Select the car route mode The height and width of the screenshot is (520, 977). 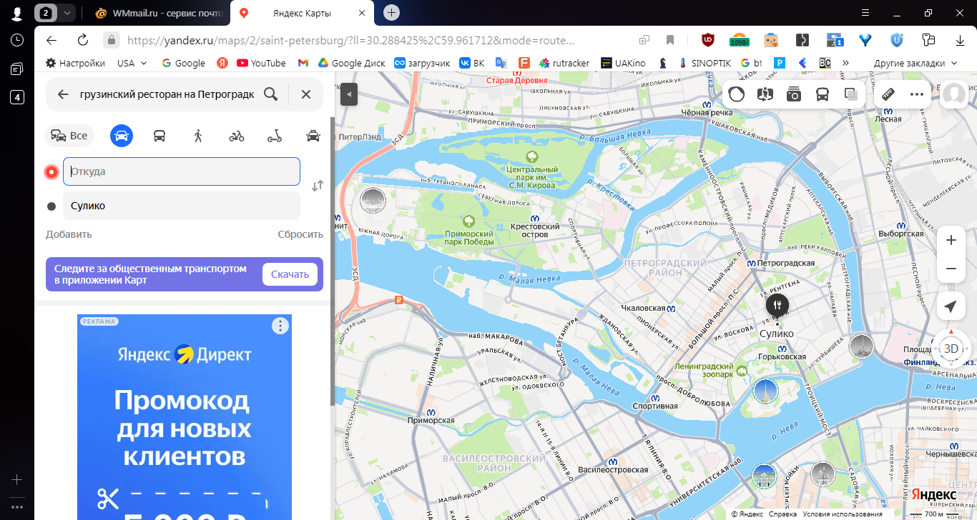(x=122, y=136)
